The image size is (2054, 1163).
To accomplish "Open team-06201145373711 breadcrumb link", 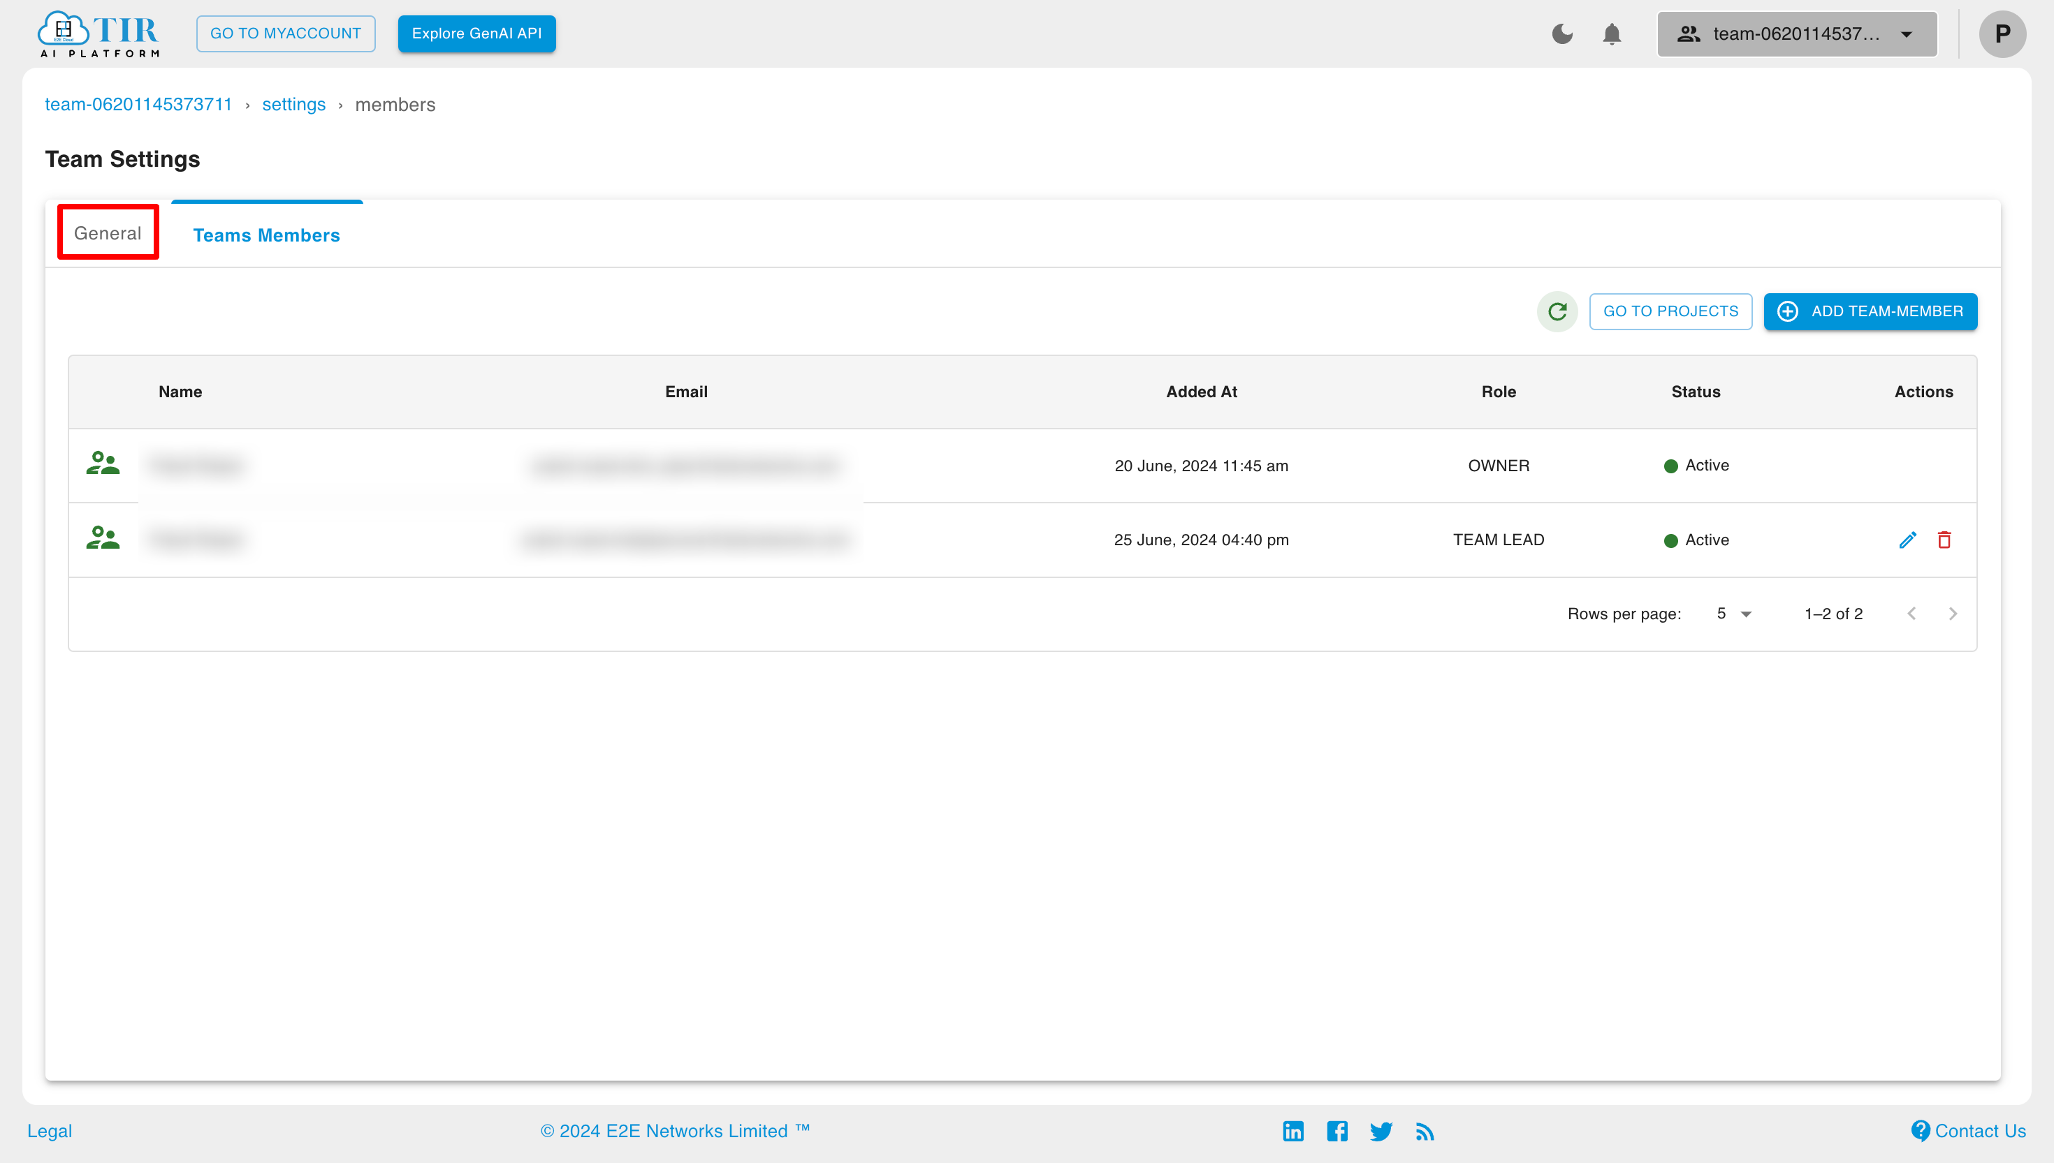I will (x=138, y=105).
